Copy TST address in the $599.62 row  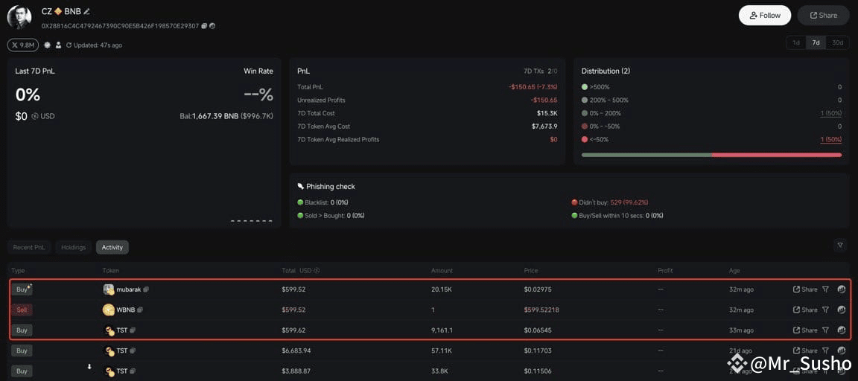133,330
